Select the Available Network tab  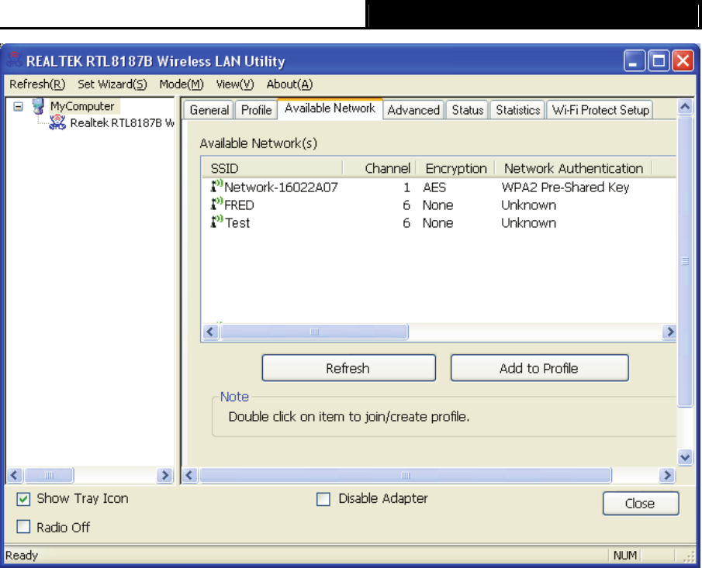click(x=330, y=108)
